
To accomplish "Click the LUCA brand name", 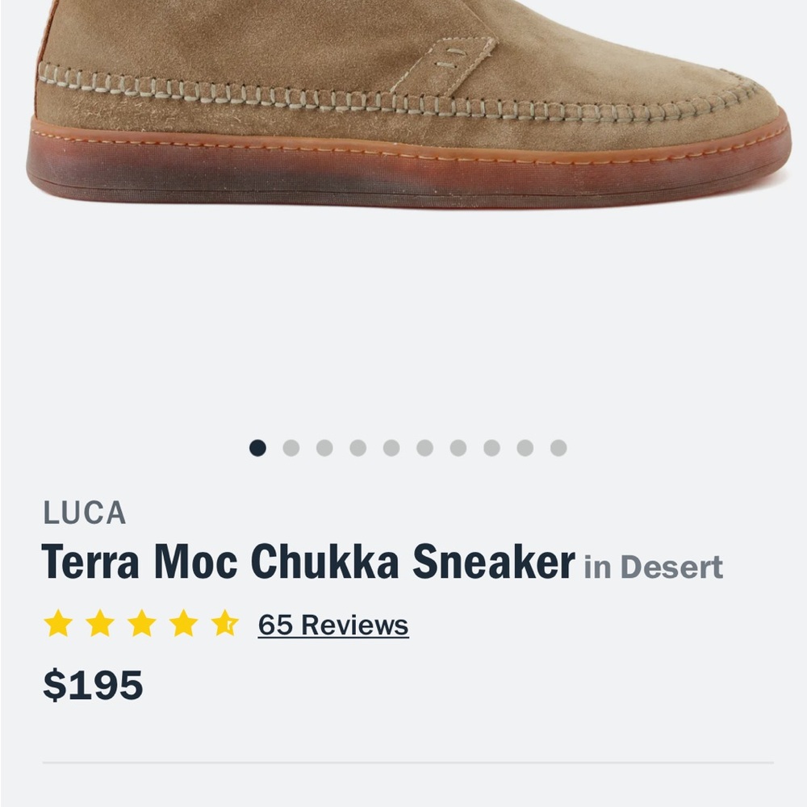I will coord(83,512).
